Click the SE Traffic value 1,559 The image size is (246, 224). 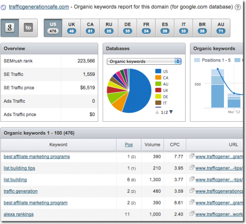89,74
